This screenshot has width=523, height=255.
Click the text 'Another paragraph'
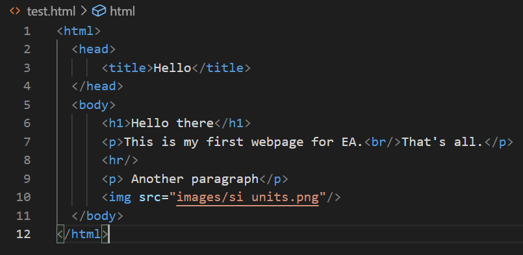(x=195, y=179)
